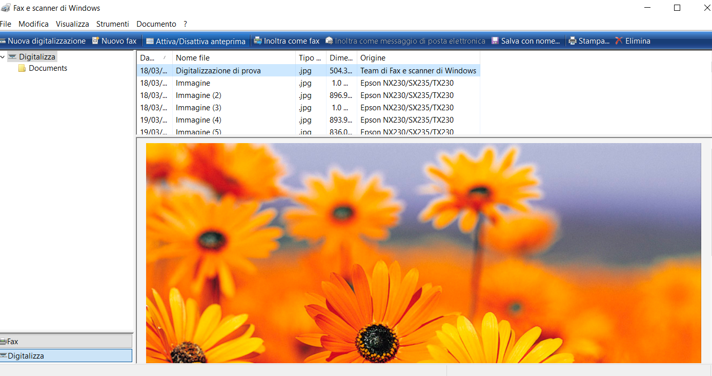The width and height of the screenshot is (712, 376).
Task: Click the printer icon in title bar
Action: pos(6,7)
